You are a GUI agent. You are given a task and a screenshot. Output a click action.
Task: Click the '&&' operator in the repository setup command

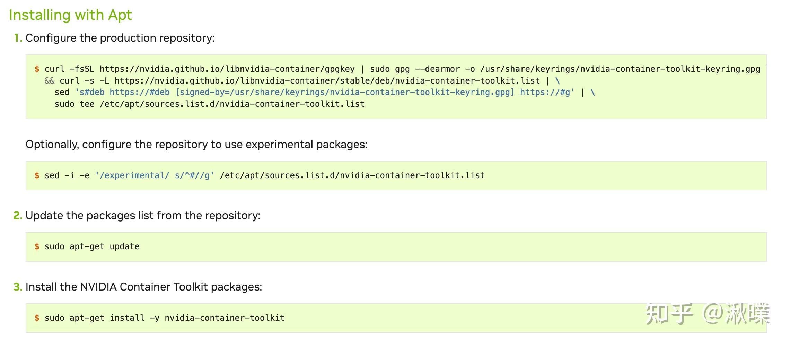pos(49,80)
